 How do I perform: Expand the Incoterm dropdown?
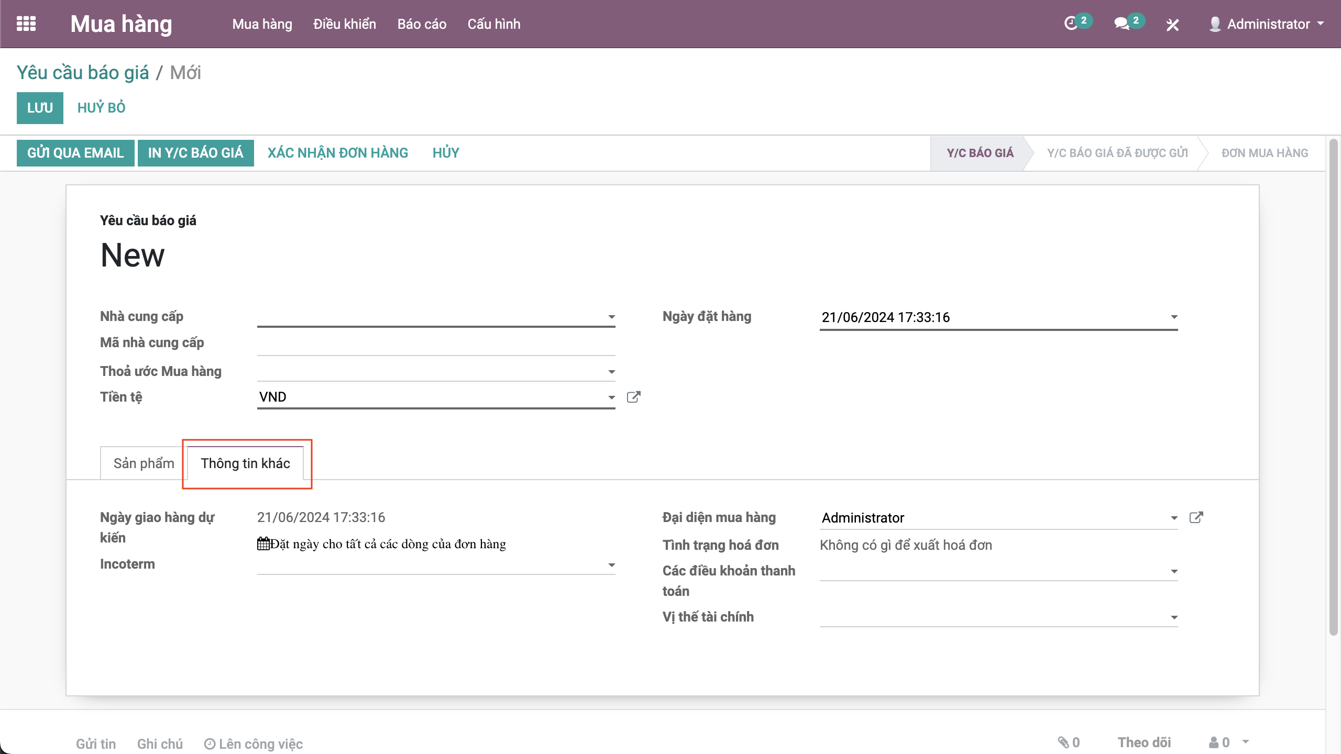coord(611,565)
